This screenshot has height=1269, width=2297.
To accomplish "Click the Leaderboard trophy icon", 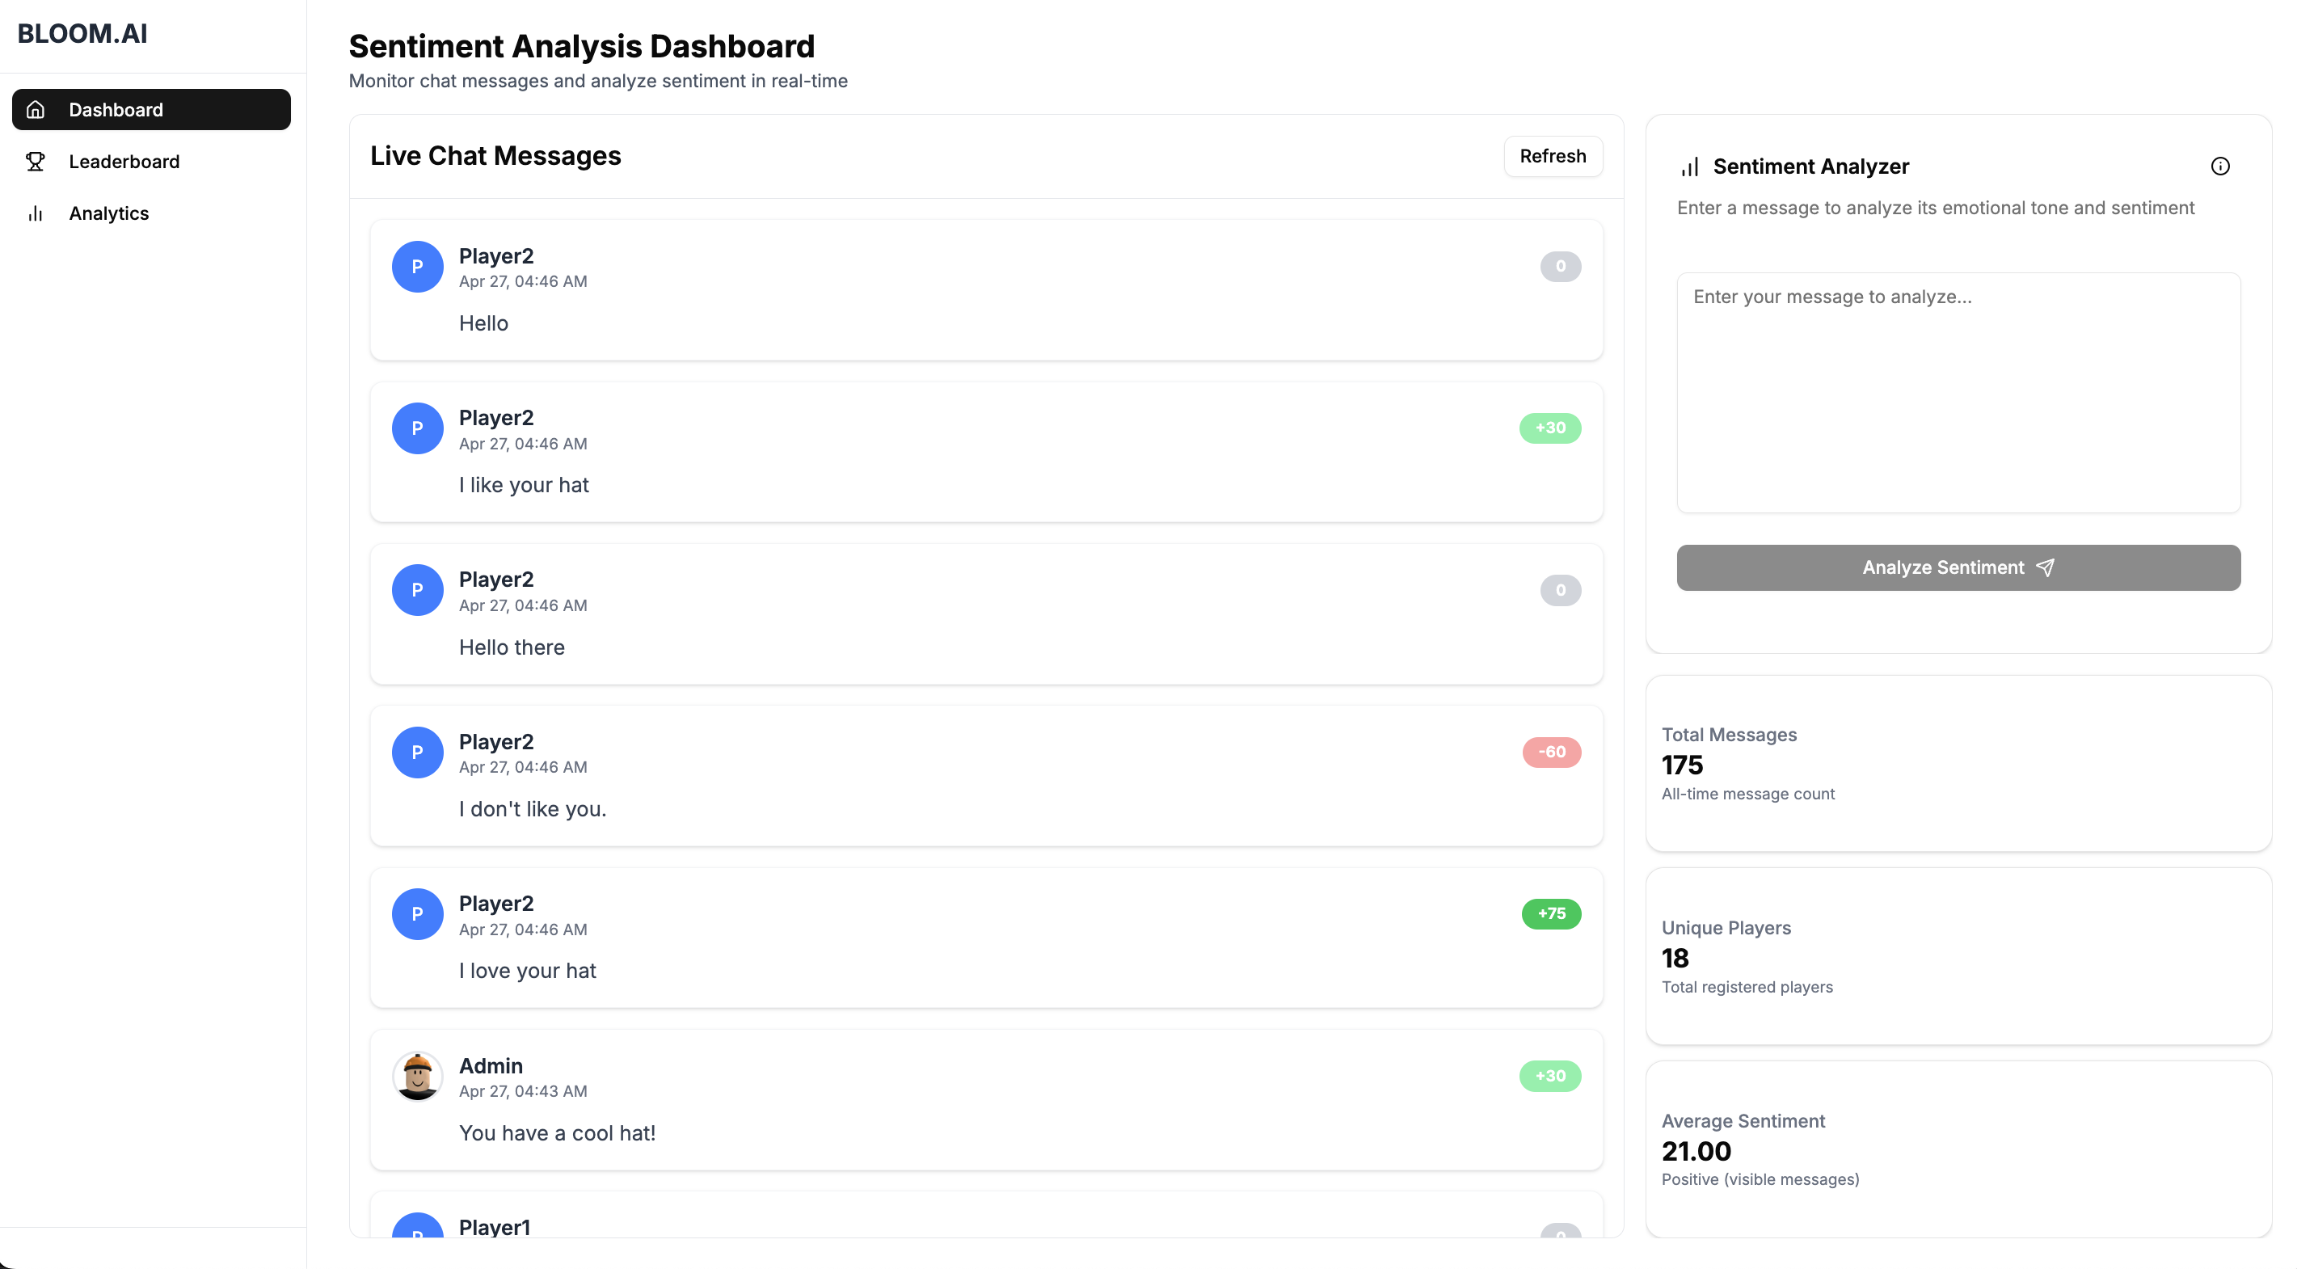I will coord(36,162).
